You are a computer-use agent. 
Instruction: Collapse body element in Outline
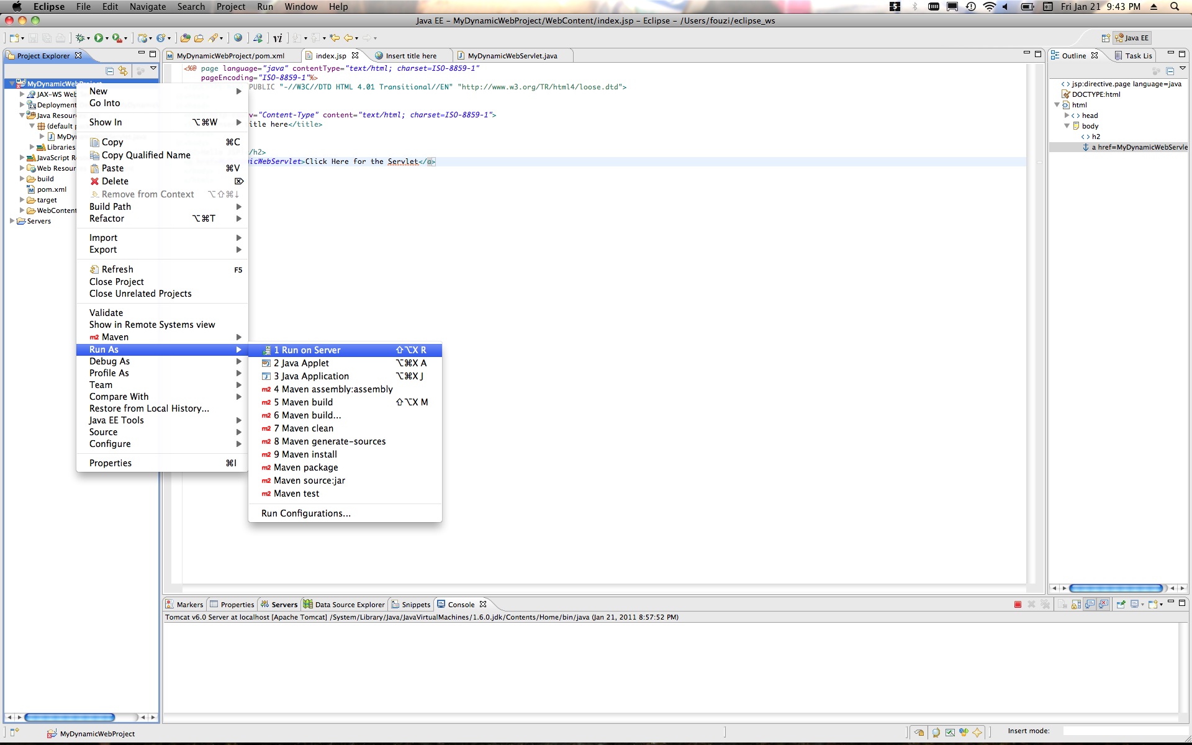click(x=1067, y=126)
